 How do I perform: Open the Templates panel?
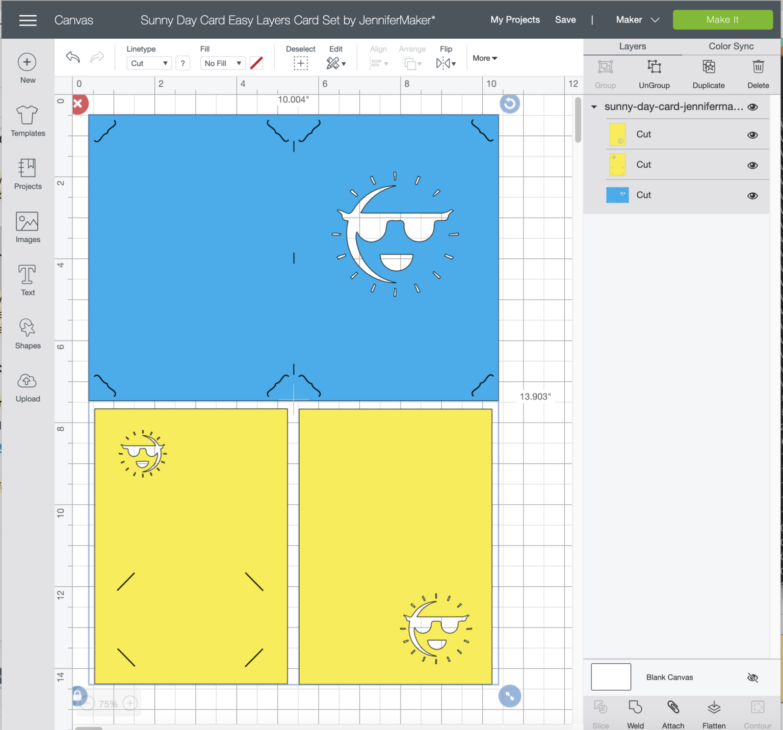pyautogui.click(x=28, y=121)
